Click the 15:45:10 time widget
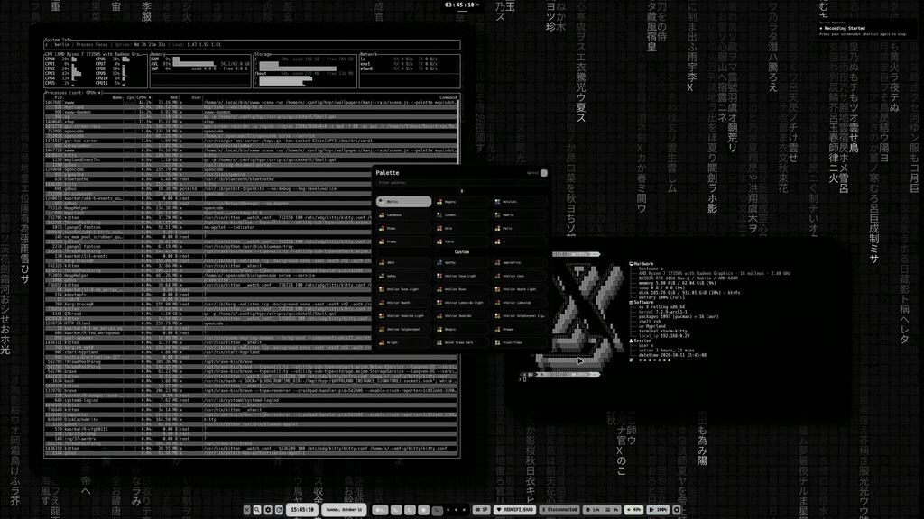The image size is (924, 519). pos(302,510)
